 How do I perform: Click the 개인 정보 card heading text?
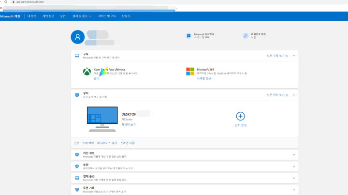click(89, 153)
